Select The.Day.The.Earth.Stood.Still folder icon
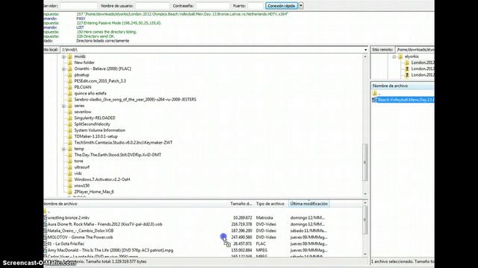 pos(69,155)
